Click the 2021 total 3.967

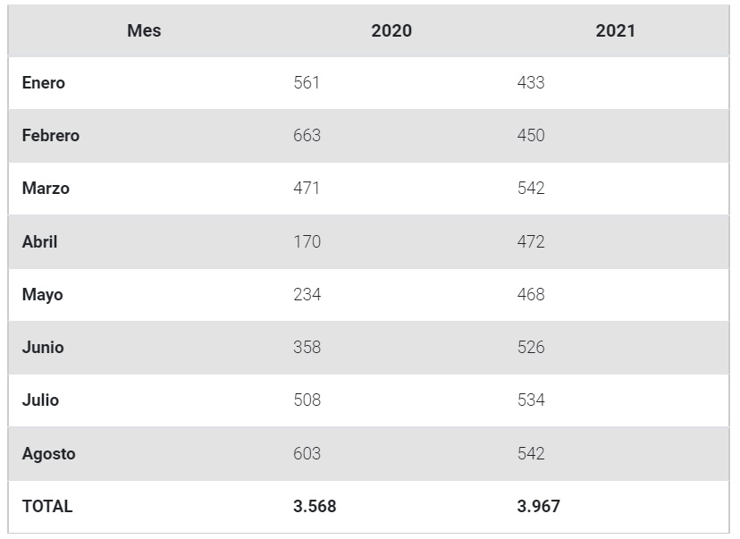point(539,506)
